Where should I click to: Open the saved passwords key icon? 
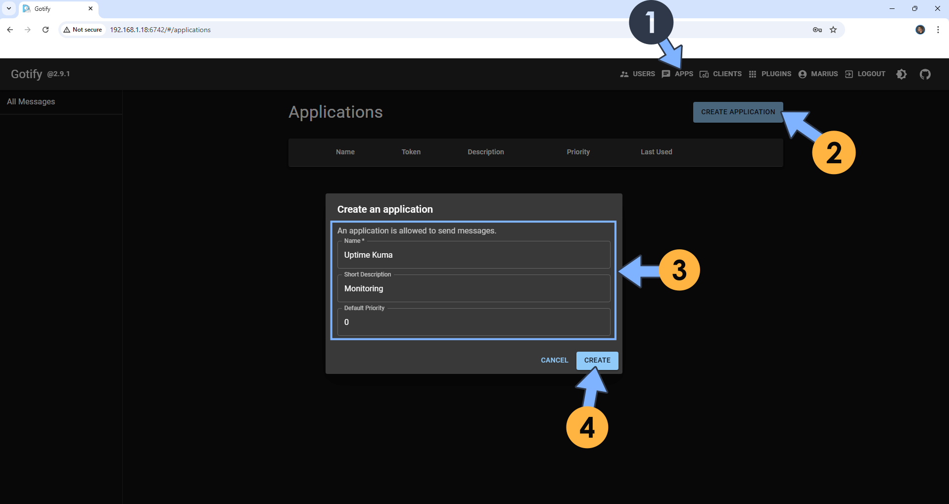[x=817, y=30]
